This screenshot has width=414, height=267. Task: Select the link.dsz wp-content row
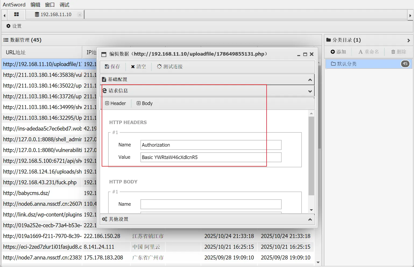pyautogui.click(x=49, y=215)
